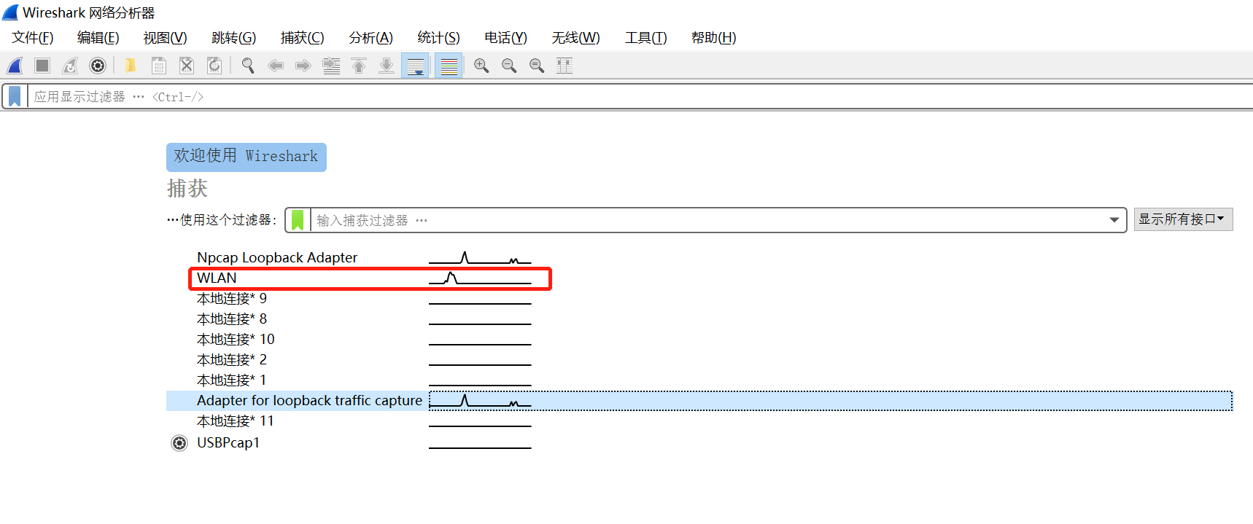This screenshot has width=1253, height=524.
Task: Click the go to specific packet icon
Action: [x=331, y=66]
